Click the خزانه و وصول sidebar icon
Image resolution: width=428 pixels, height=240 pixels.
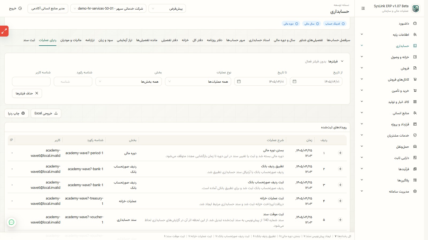(415, 57)
